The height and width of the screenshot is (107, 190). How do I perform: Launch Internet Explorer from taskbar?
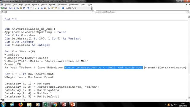(12, 104)
